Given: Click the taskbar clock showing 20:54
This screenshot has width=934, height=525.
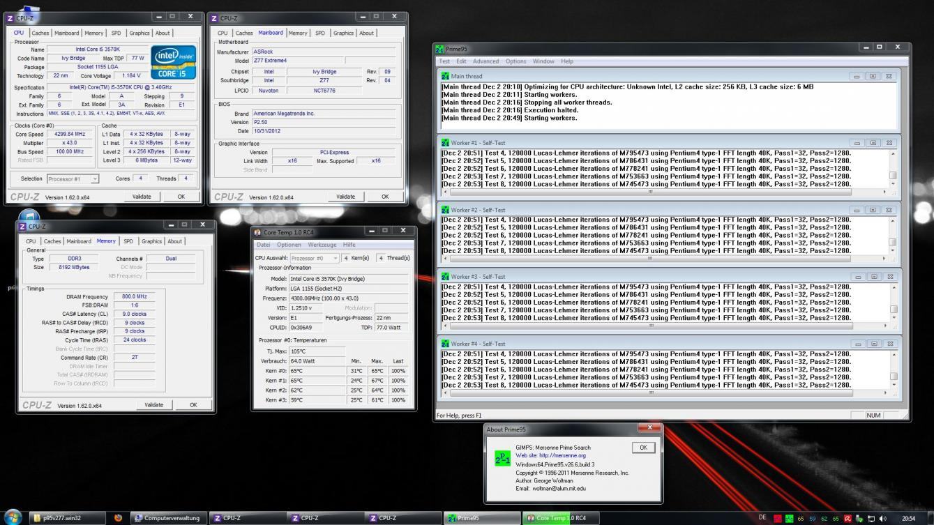Looking at the screenshot, I should (909, 519).
